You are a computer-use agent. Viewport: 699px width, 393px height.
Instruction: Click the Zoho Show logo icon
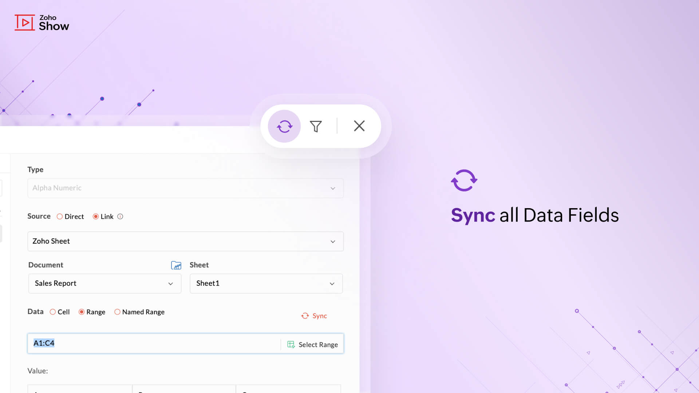coord(24,22)
